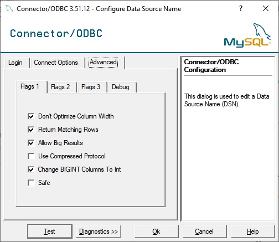Enable Use Compressed Protocol
The width and height of the screenshot is (279, 242).
coord(31,156)
